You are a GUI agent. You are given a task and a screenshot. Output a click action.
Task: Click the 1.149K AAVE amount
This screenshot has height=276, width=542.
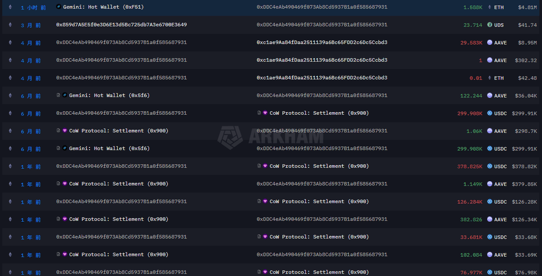pos(473,184)
